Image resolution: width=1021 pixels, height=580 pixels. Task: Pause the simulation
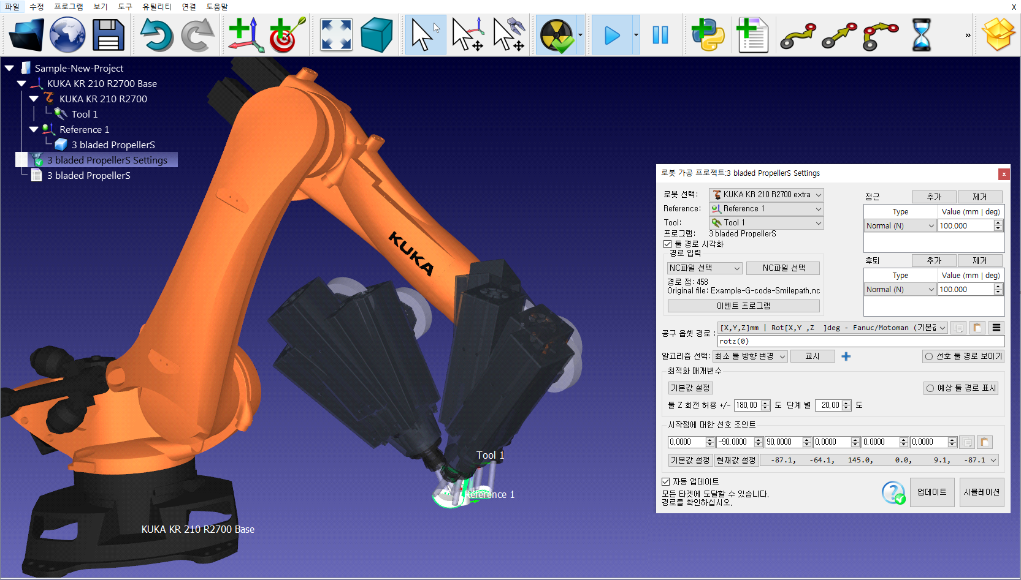[660, 35]
